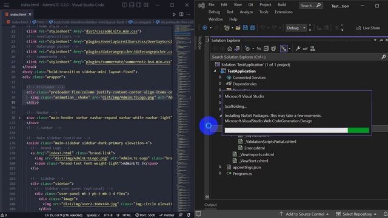
Task: Click Port: 5500 Live Server status
Action: 145,215
